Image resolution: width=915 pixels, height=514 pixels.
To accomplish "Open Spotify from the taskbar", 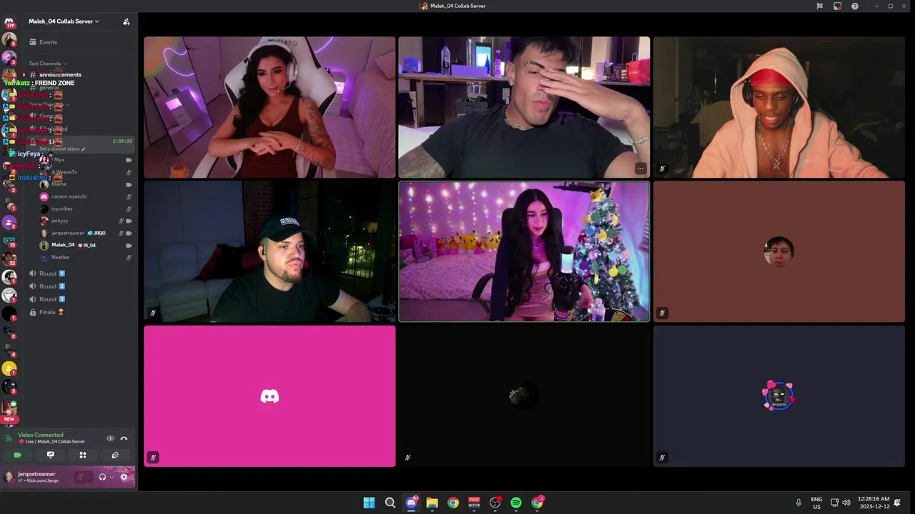I will click(x=516, y=503).
